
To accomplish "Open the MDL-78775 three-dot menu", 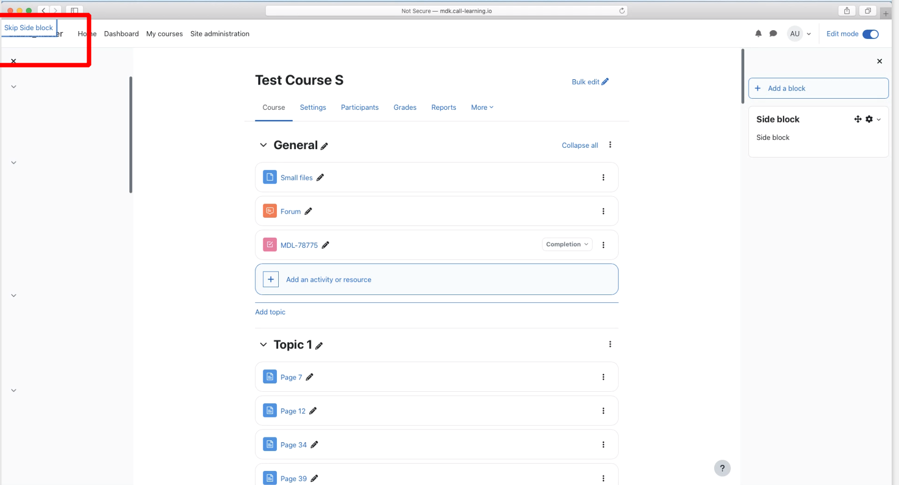I will point(603,245).
